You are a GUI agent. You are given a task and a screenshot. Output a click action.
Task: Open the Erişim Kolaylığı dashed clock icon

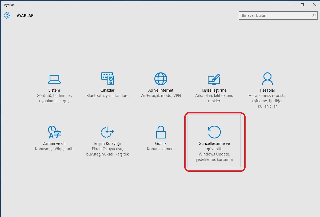(x=107, y=132)
